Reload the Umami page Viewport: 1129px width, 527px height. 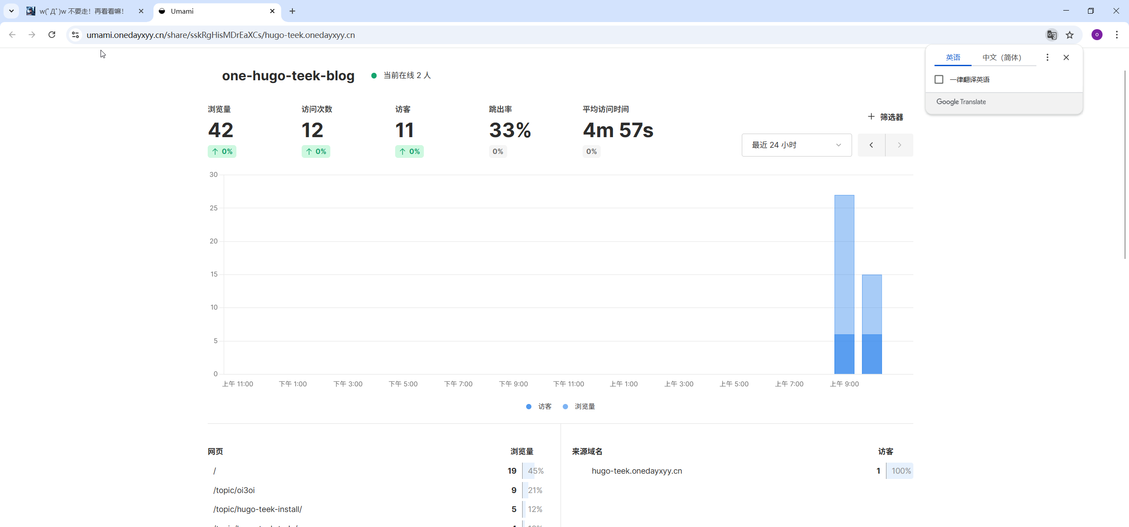[52, 35]
